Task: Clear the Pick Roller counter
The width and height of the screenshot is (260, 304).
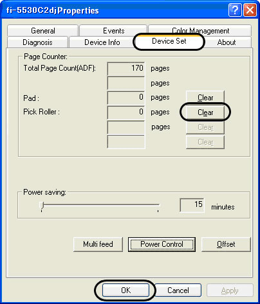Action: [x=205, y=112]
